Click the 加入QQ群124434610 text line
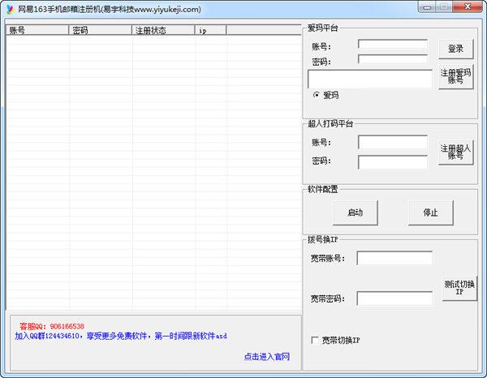 pos(121,336)
